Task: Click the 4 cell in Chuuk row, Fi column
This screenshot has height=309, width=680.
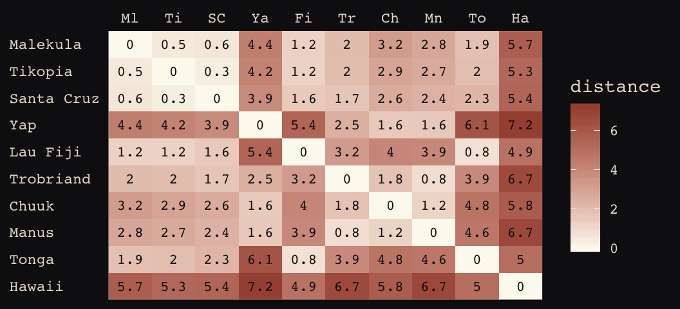Action: (x=303, y=206)
